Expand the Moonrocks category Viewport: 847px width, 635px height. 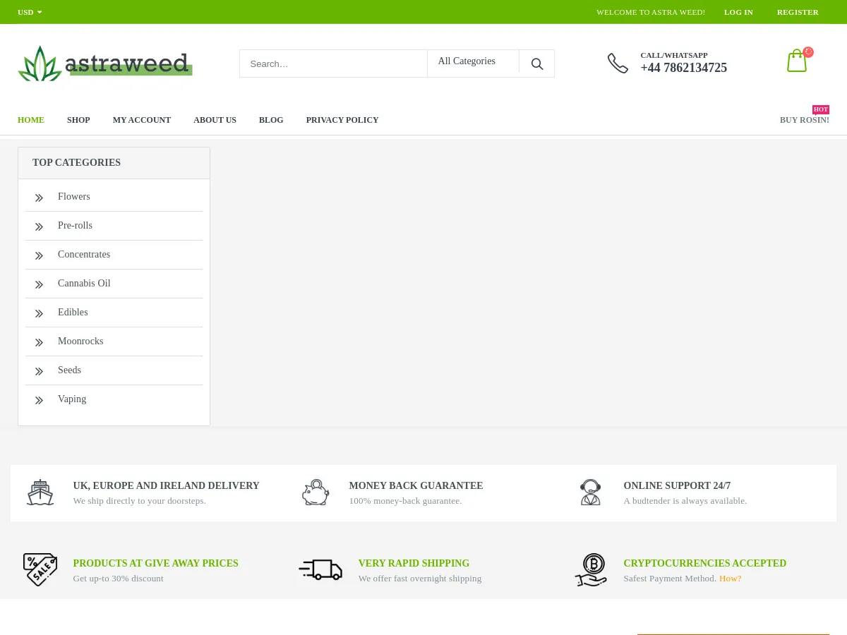80,341
